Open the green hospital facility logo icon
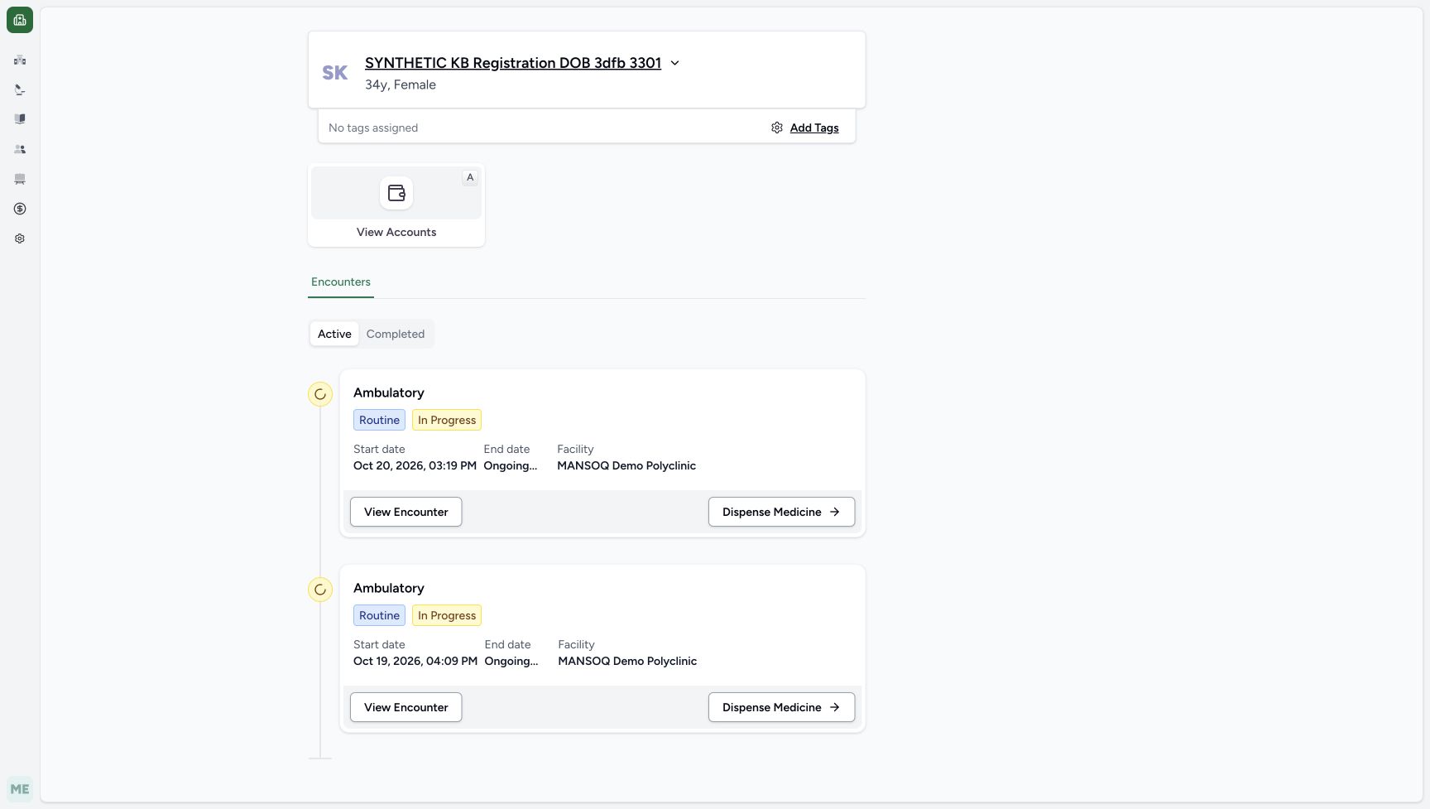The width and height of the screenshot is (1430, 809). [x=20, y=20]
